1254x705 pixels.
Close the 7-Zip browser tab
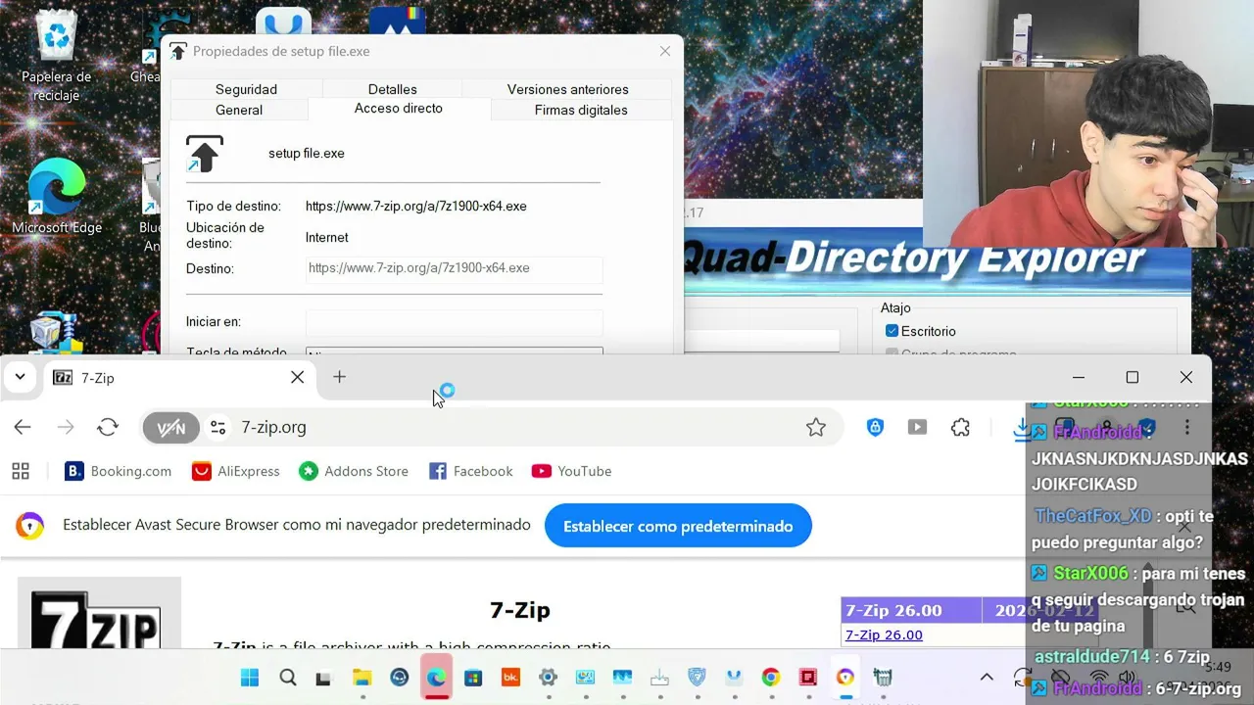(297, 377)
